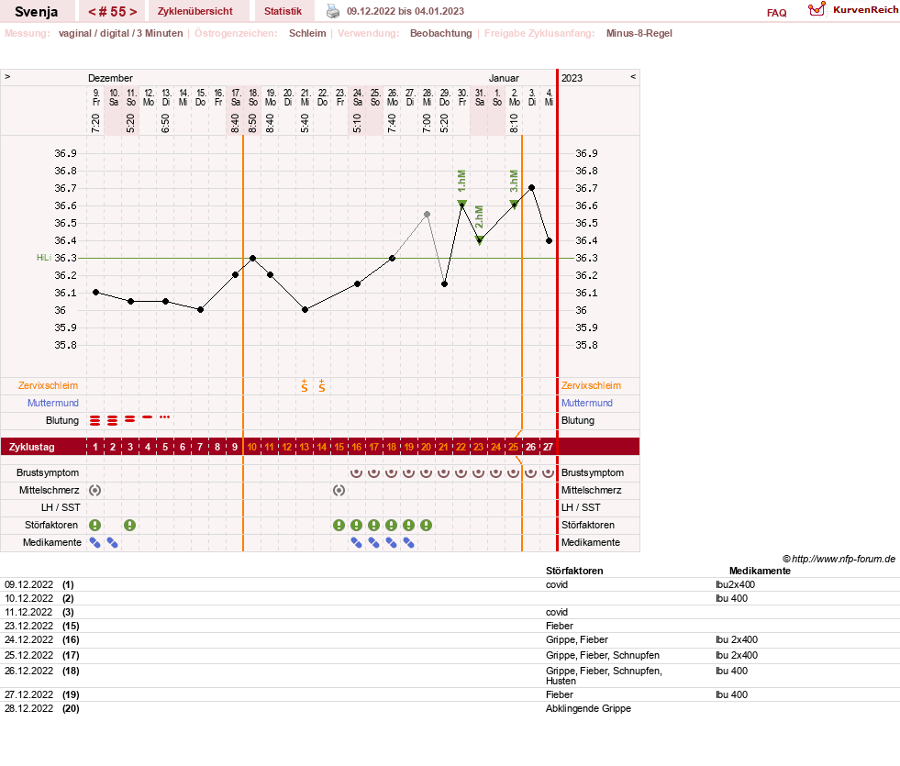Click the Zervixschleim S+ symbol on day 13
This screenshot has width=900, height=766.
[305, 385]
